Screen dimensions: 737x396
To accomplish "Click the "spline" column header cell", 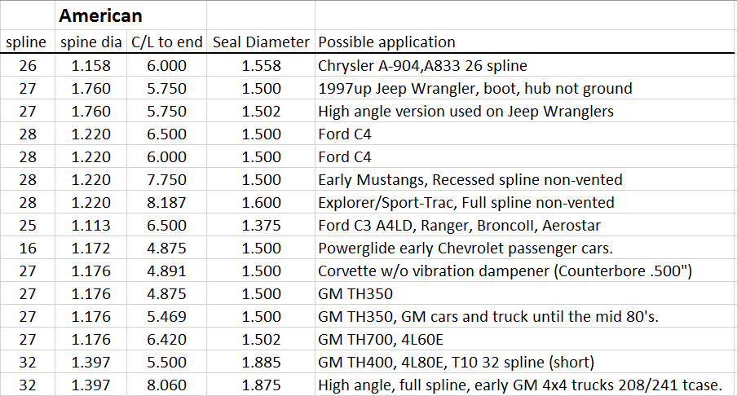I will (28, 42).
